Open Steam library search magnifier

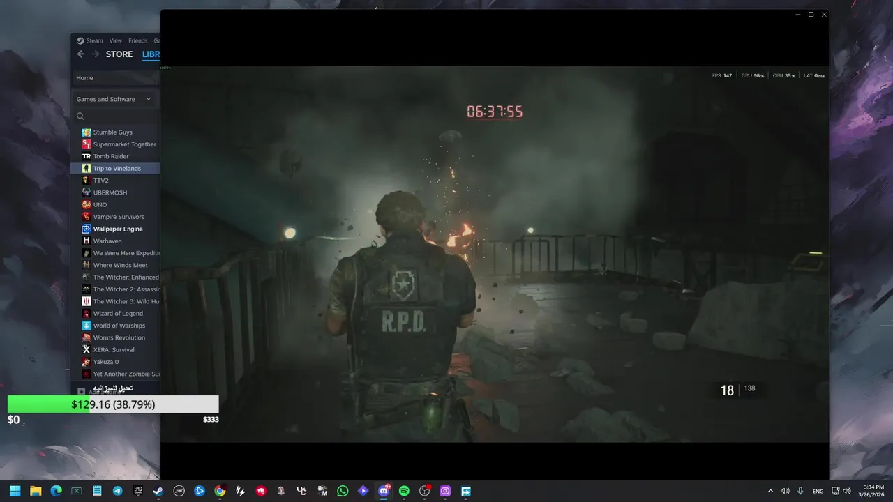point(80,116)
